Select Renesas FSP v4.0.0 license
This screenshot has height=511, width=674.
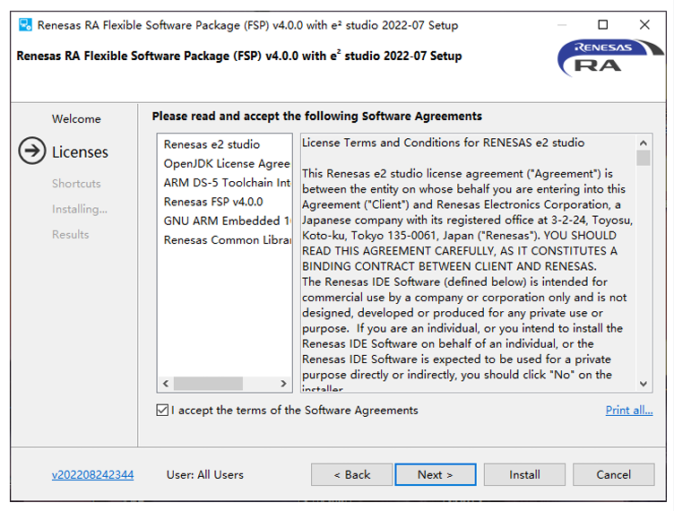click(213, 202)
